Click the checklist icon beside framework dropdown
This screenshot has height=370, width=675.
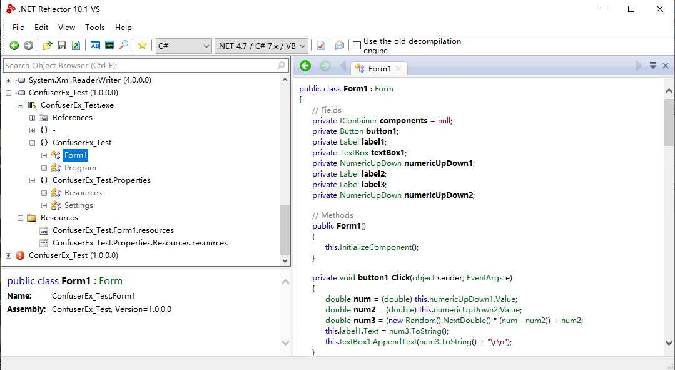[321, 45]
